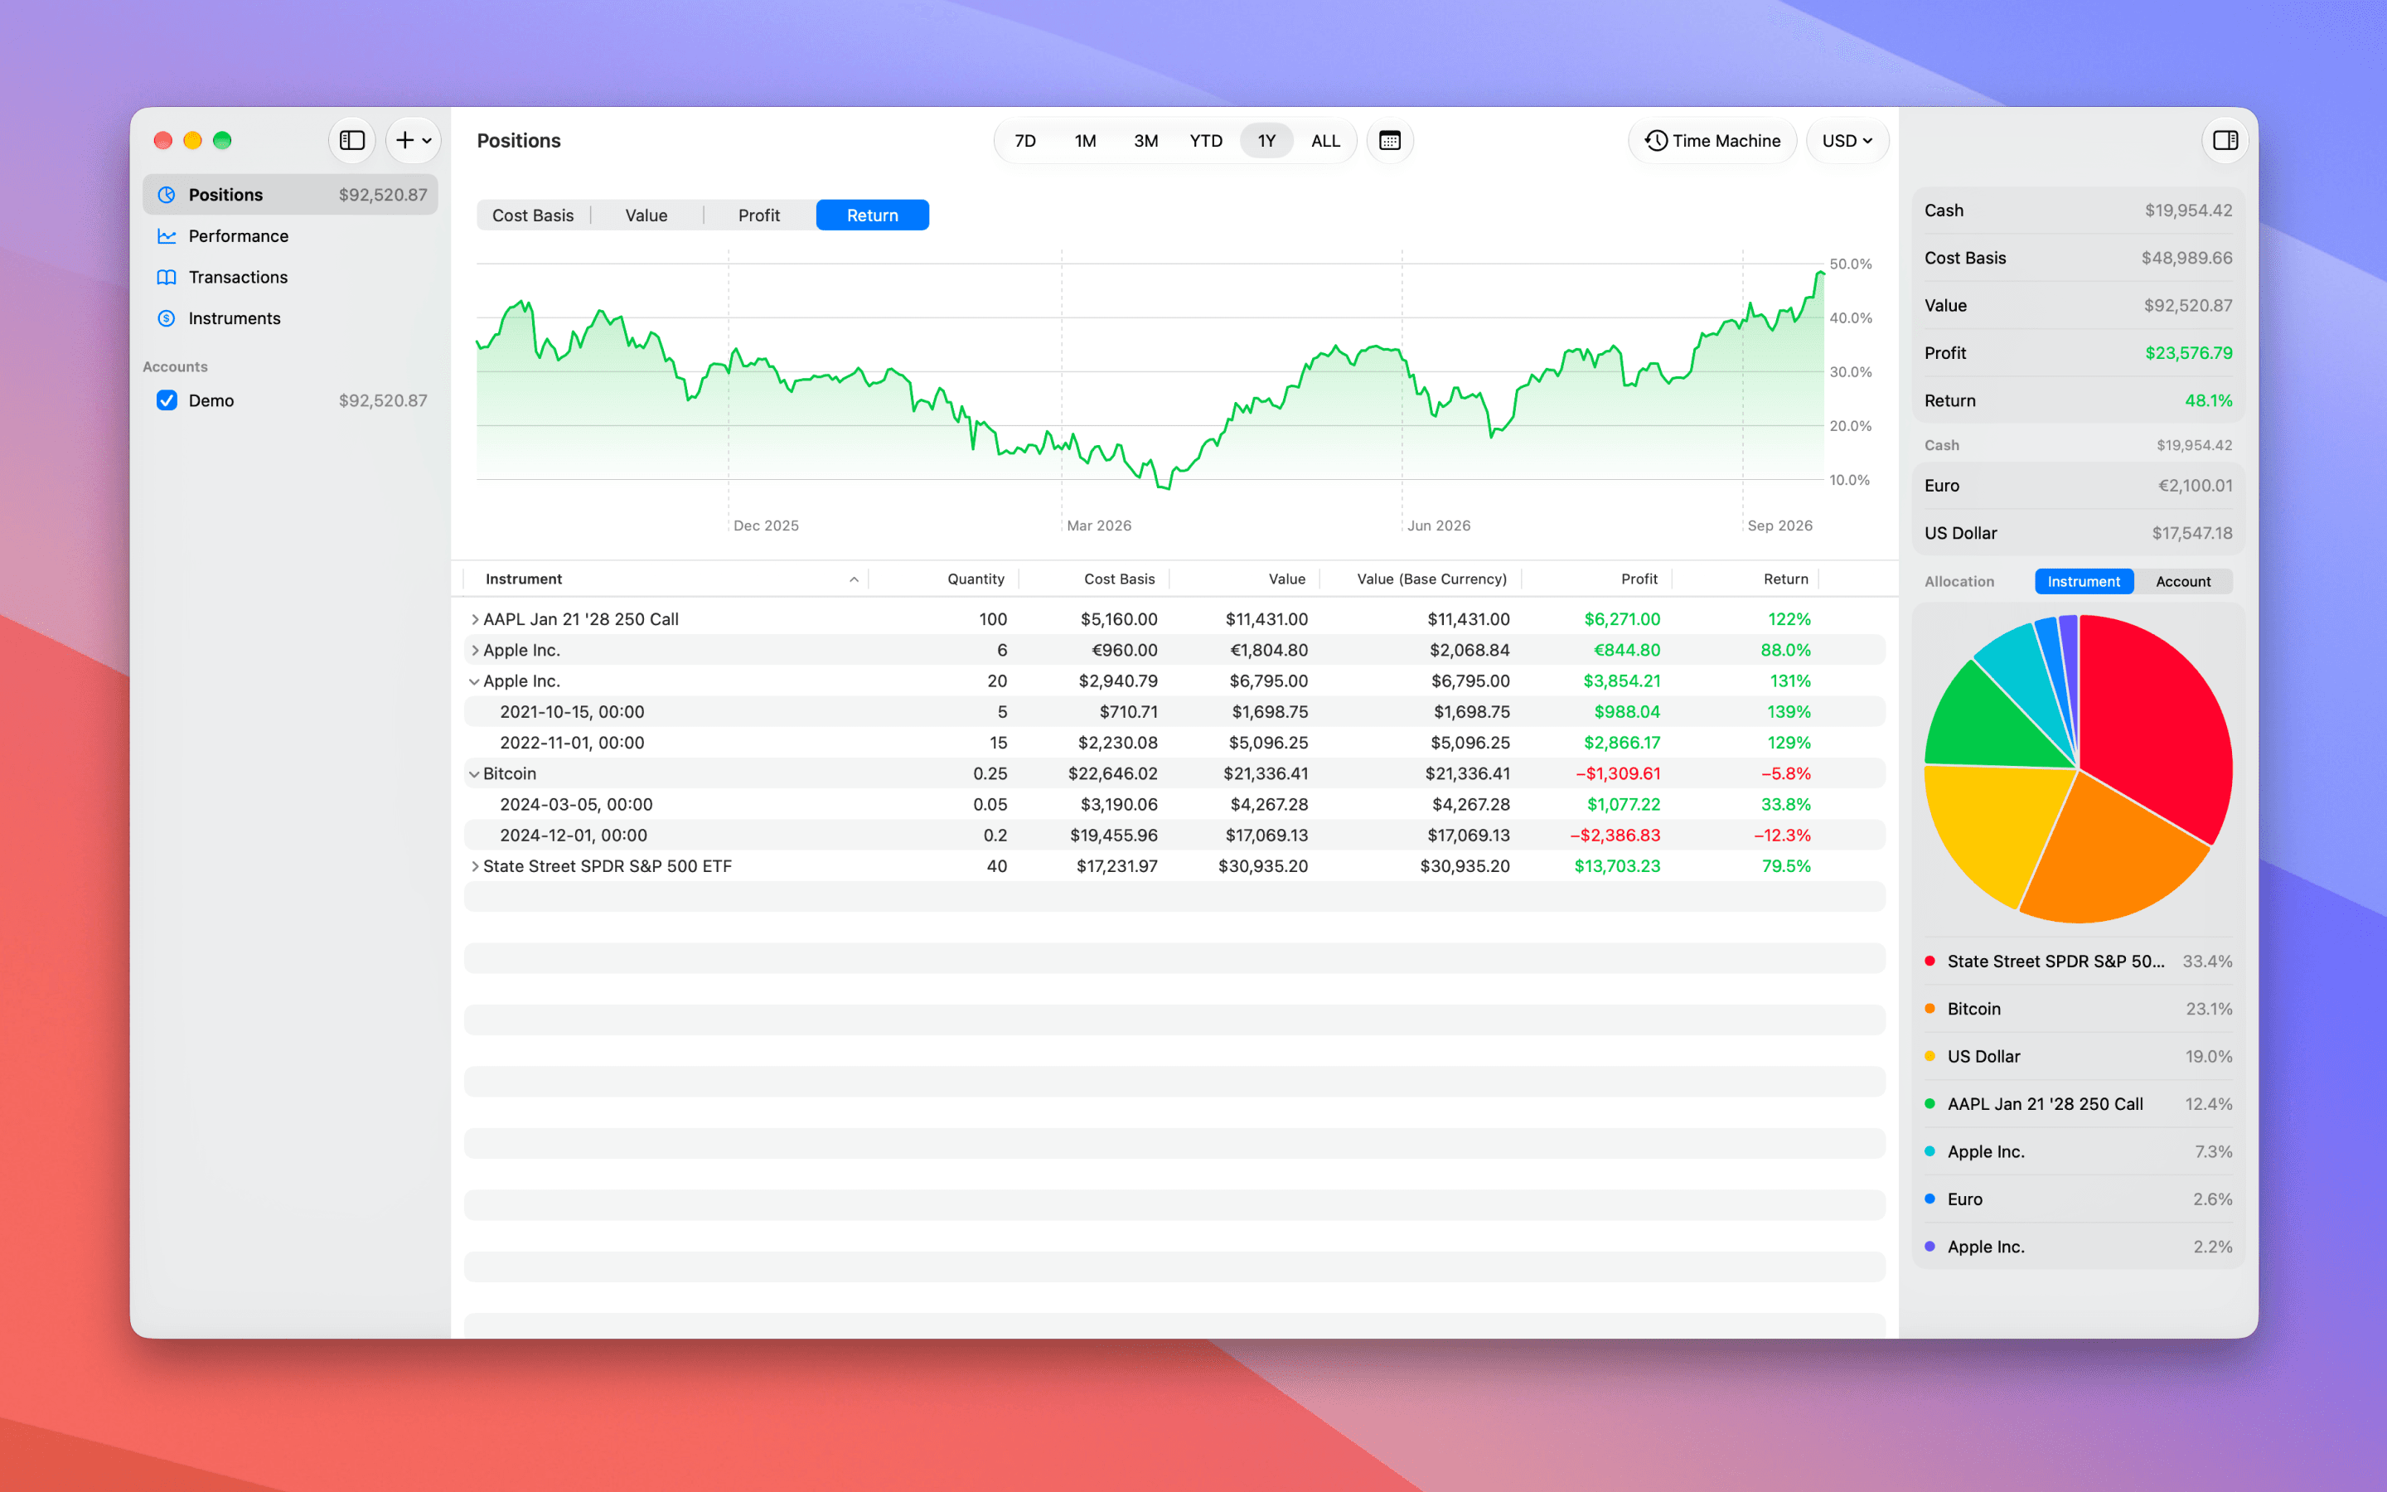This screenshot has width=2387, height=1492.
Task: Collapse the Bitcoin row
Action: pos(474,775)
